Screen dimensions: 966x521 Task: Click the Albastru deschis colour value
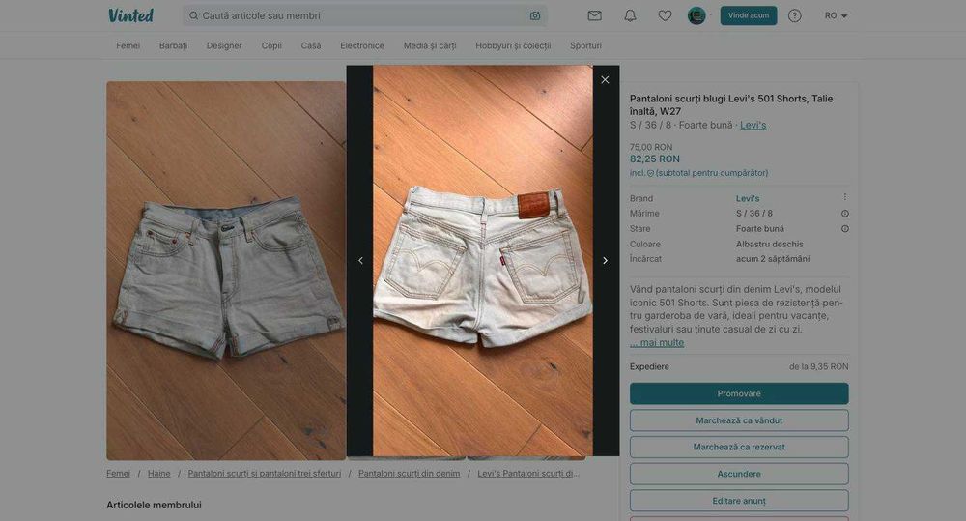770,245
